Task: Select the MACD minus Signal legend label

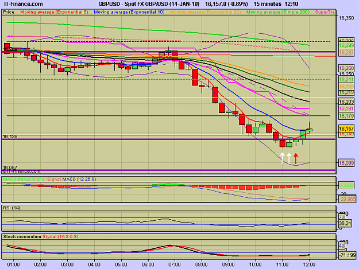Action: (x=24, y=179)
